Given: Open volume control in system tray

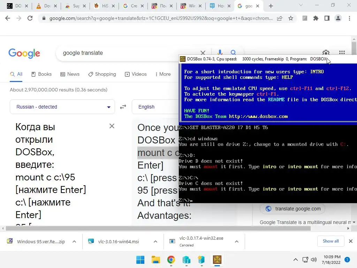Looking at the screenshot, I should point(314,260).
